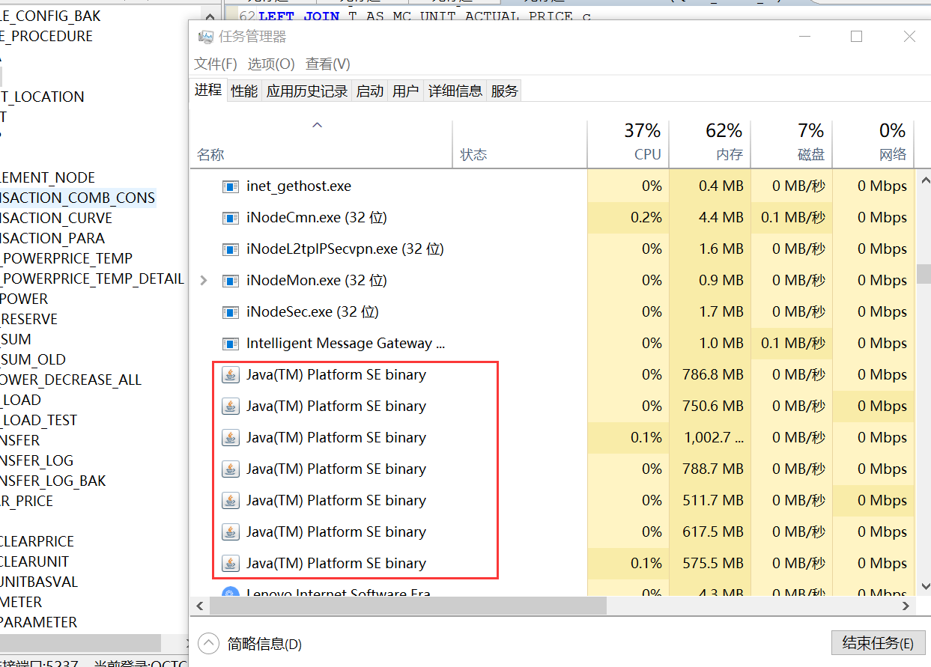Sort processes by the 名称 column header
Screen dimensions: 931x667
[321, 143]
